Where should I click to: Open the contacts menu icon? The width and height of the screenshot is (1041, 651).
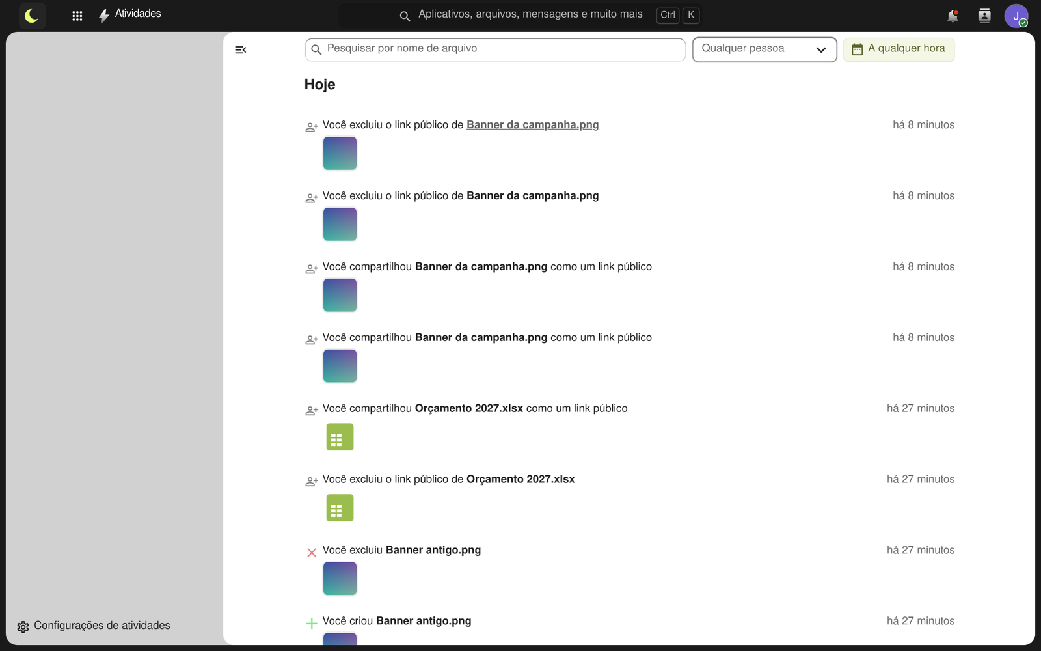[984, 16]
